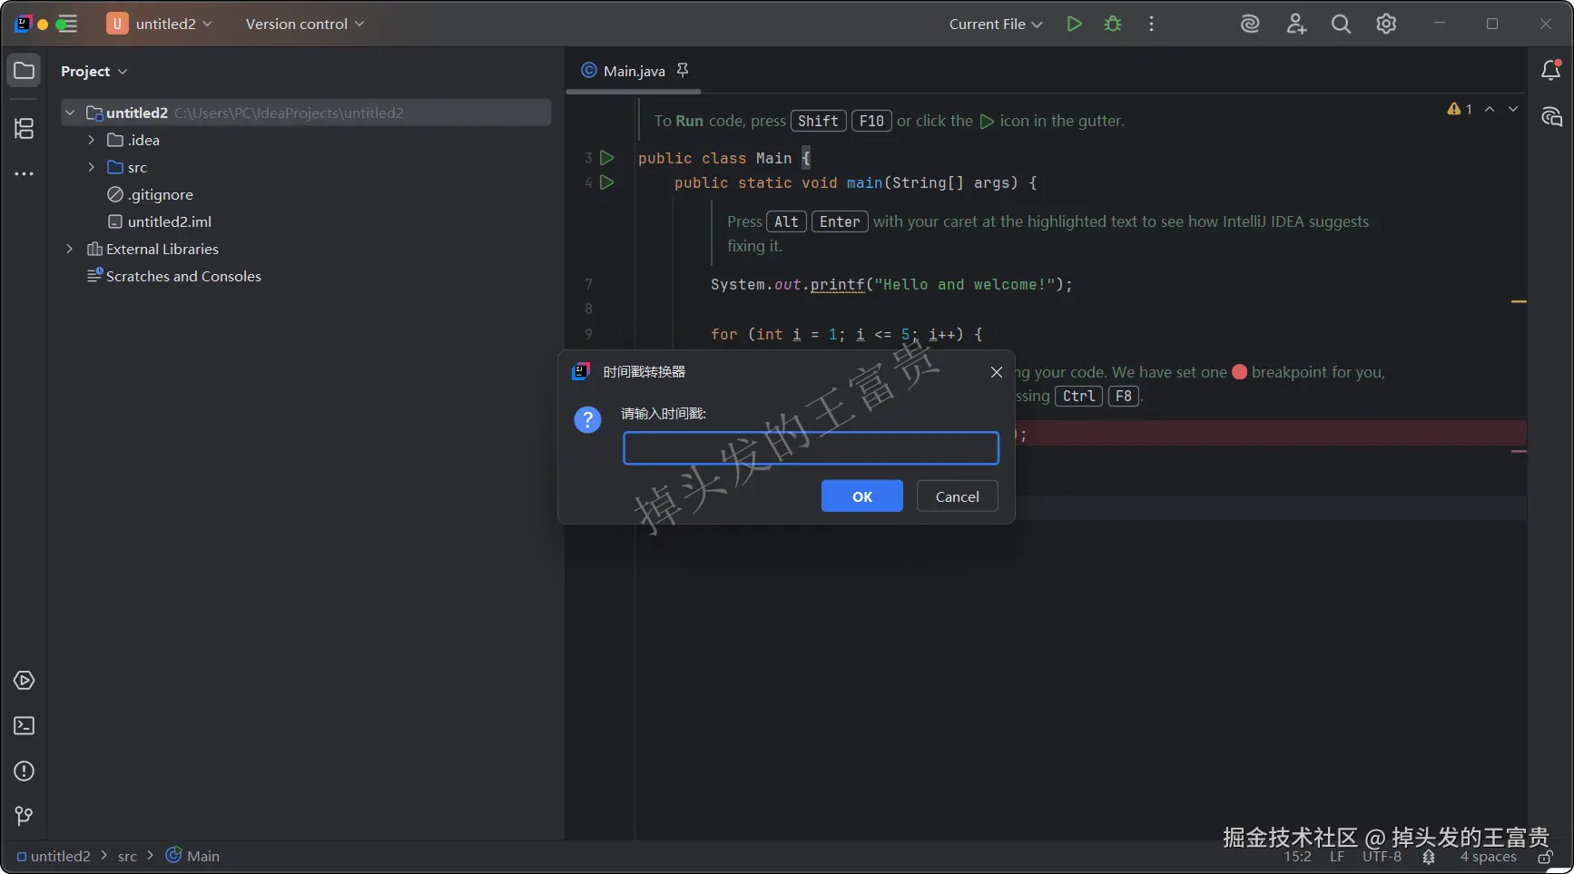Open the Notifications bell panel

click(x=1550, y=71)
